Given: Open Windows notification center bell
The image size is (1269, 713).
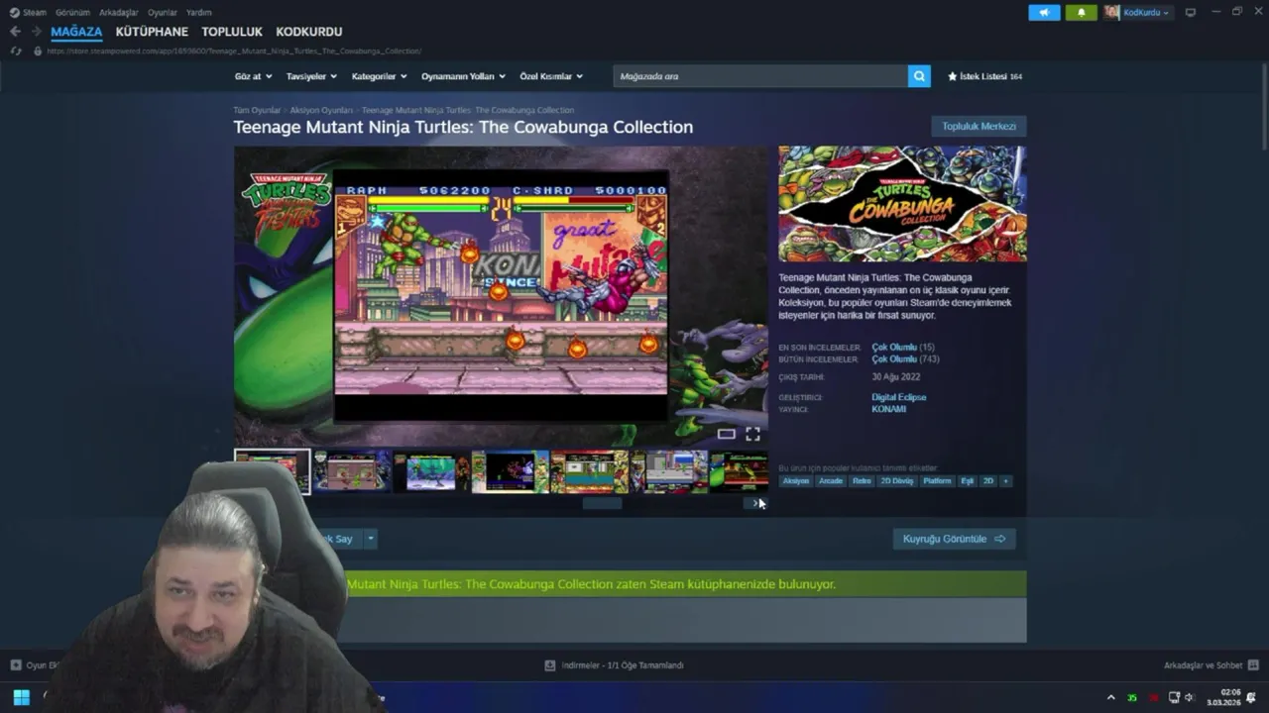Looking at the screenshot, I should [x=1251, y=698].
